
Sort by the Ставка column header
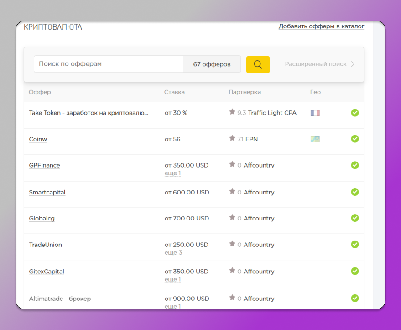[174, 92]
